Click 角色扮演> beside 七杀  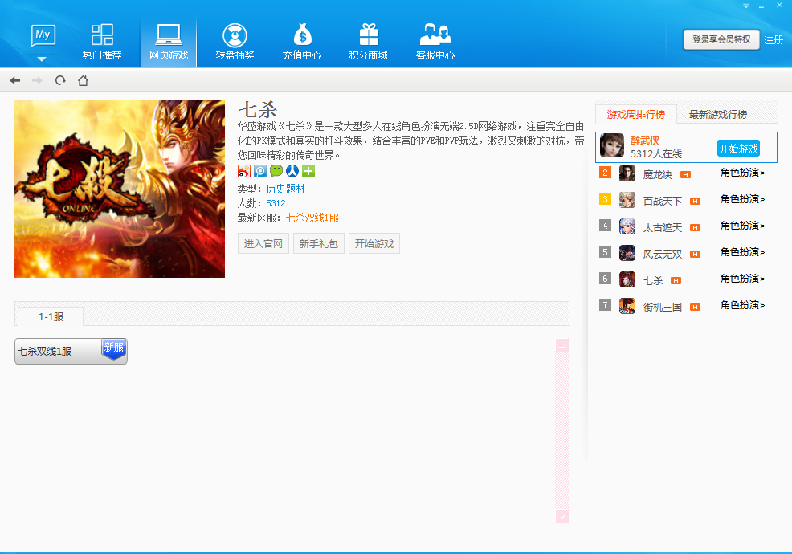[742, 279]
